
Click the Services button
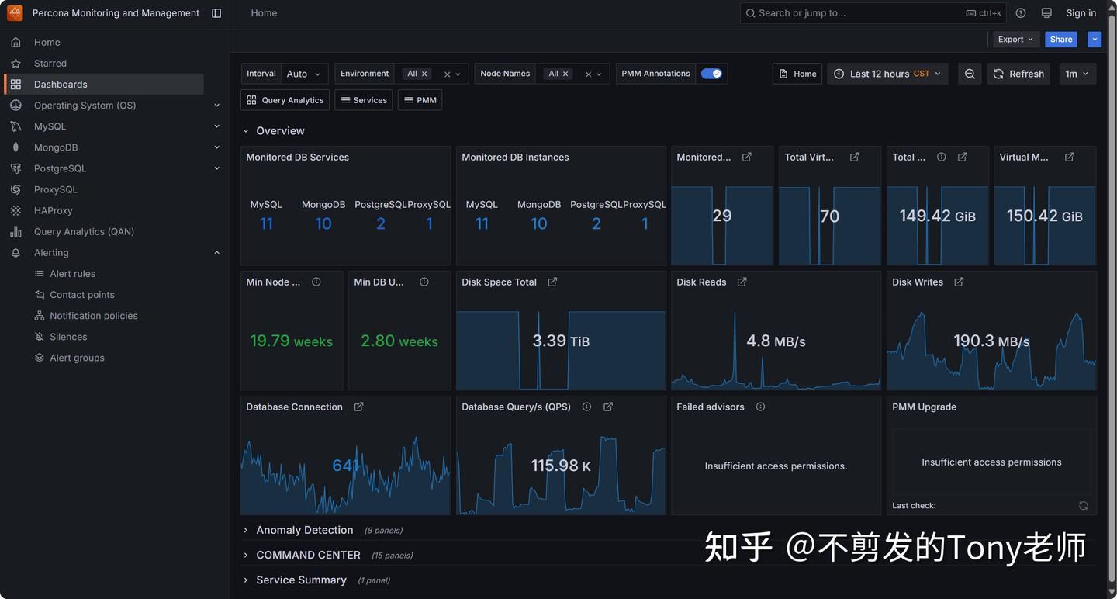[364, 100]
